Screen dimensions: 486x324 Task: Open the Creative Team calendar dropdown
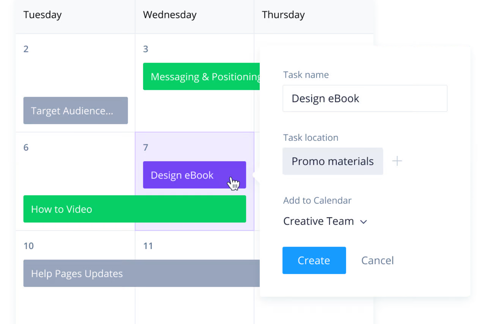[325, 221]
